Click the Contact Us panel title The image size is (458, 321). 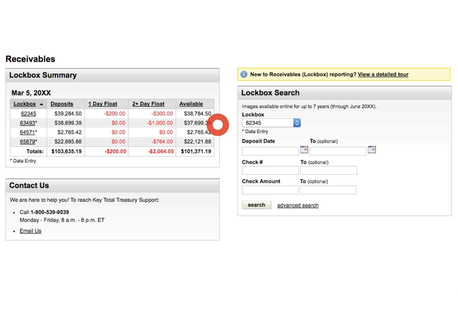[x=29, y=185]
